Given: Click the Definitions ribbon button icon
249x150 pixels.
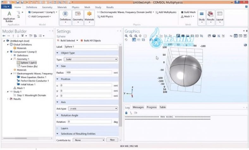Looking at the screenshot, I should click(x=65, y=14).
